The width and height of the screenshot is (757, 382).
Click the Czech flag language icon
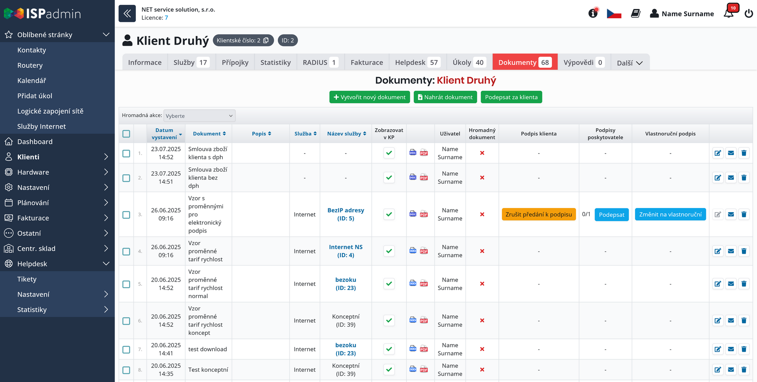pyautogui.click(x=614, y=14)
